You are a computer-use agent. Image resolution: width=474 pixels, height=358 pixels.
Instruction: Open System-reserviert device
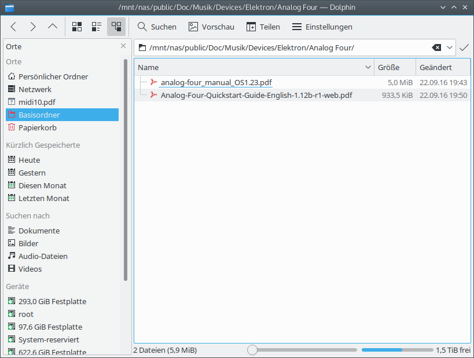pos(62,339)
